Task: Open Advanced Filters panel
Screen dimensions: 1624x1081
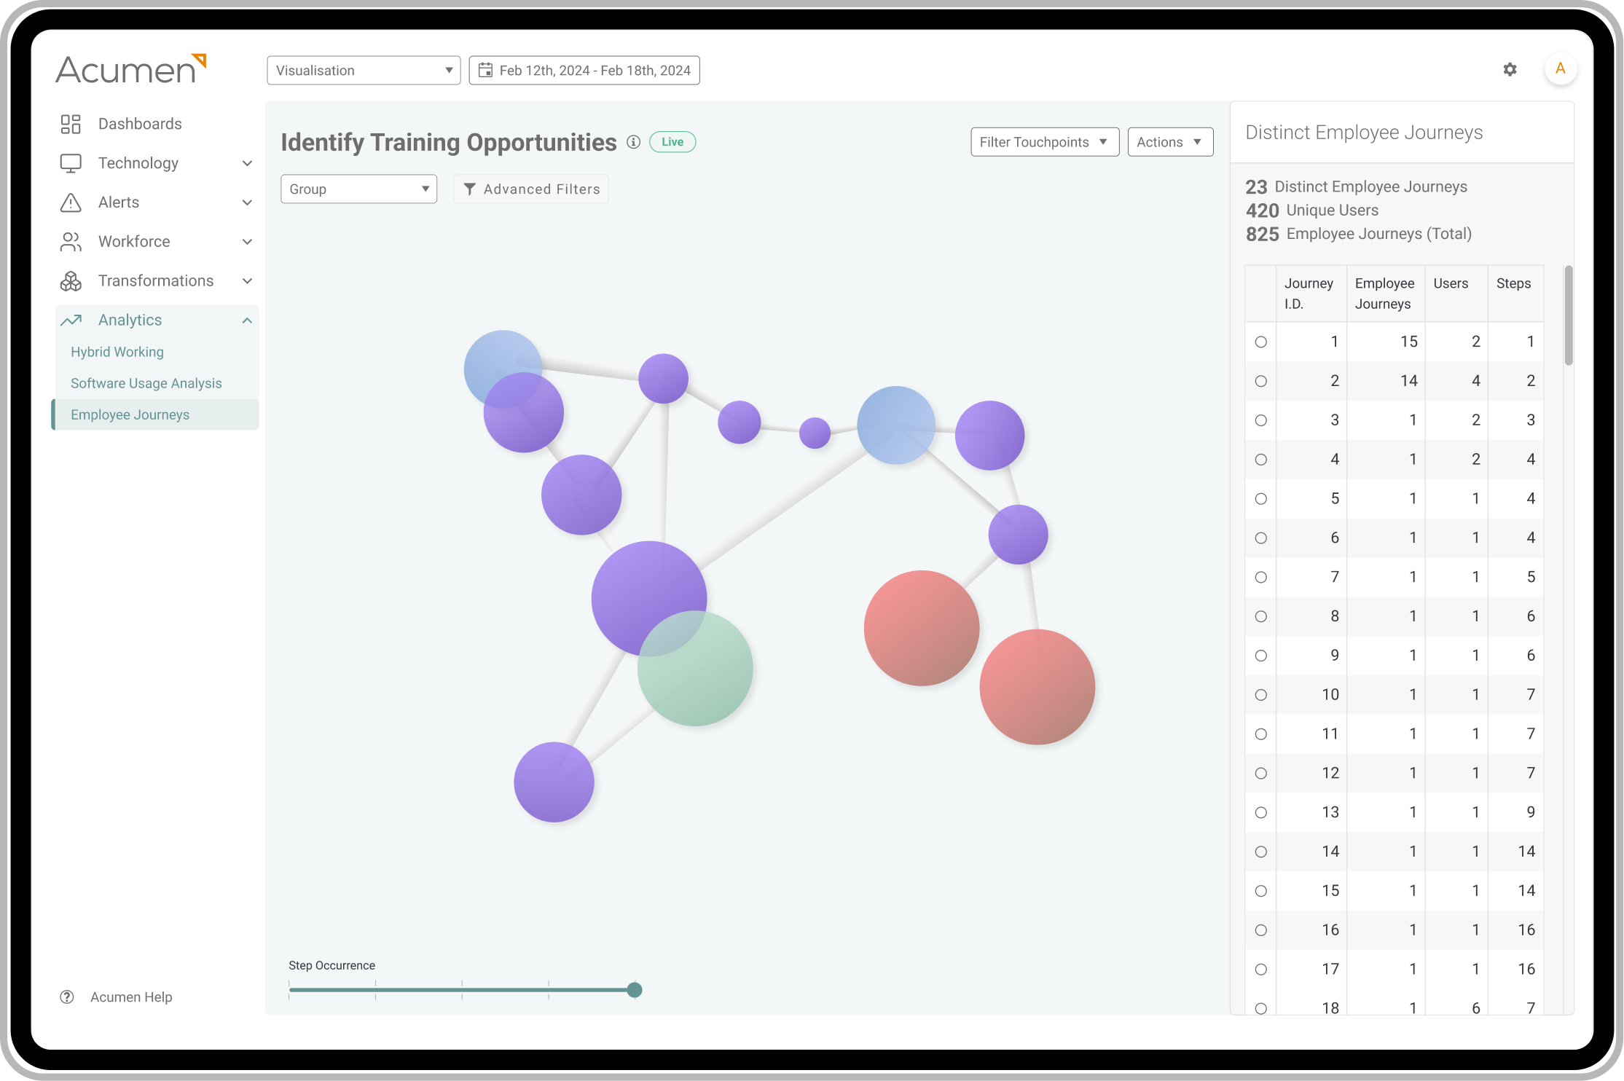Action: (x=531, y=188)
